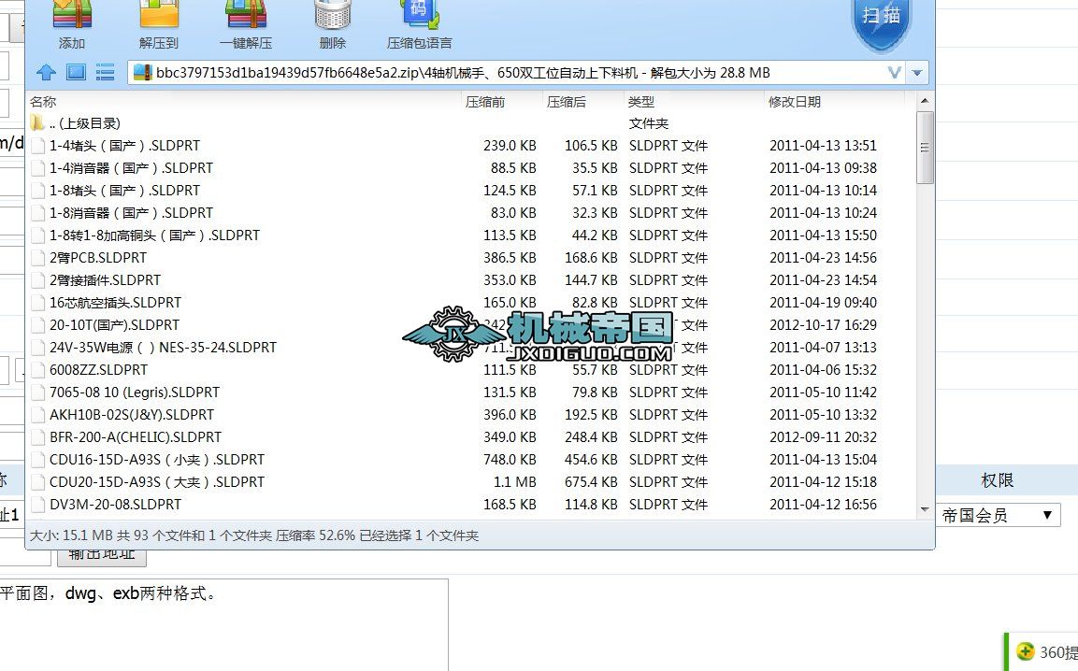Click the V mark in the address bar
The width and height of the screenshot is (1078, 671).
[x=894, y=72]
